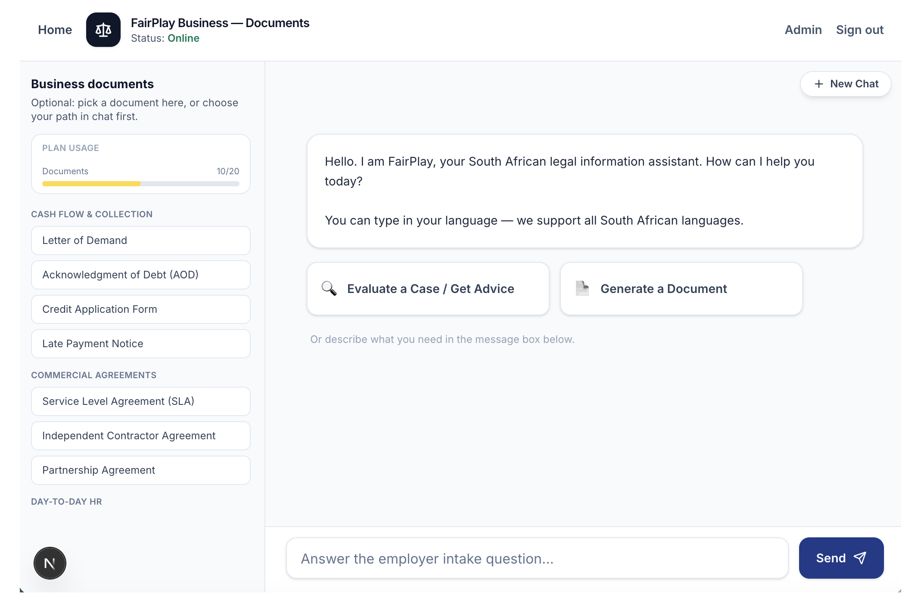921x595 pixels.
Task: Send the chat message
Action: click(x=841, y=558)
